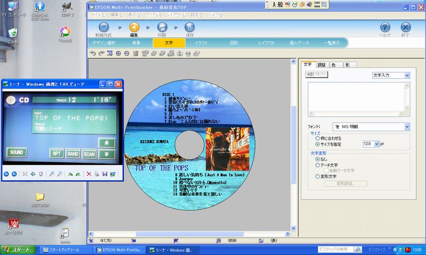Image resolution: width=426 pixels, height=255 pixels.
Task: Delete selected item with trash icon
Action: click(x=136, y=53)
